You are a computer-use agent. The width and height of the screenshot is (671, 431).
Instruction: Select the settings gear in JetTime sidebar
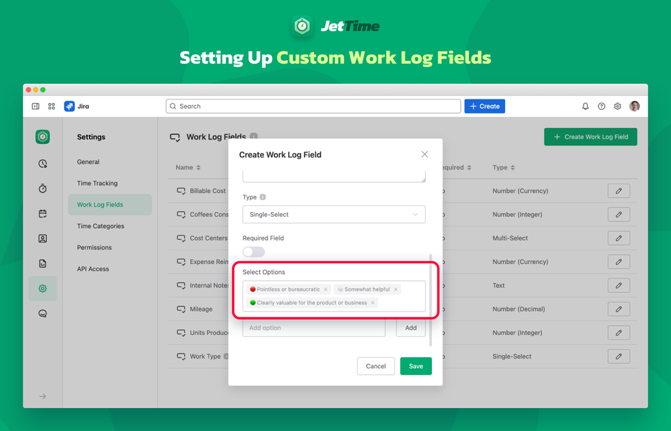42,289
